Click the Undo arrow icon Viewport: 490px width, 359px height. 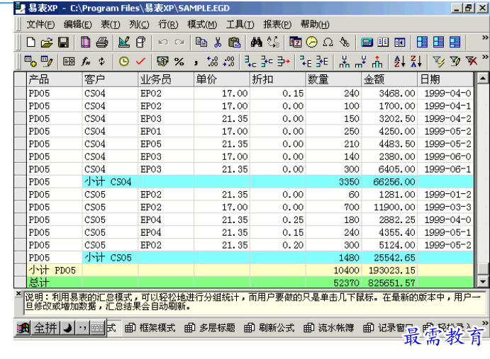click(163, 42)
